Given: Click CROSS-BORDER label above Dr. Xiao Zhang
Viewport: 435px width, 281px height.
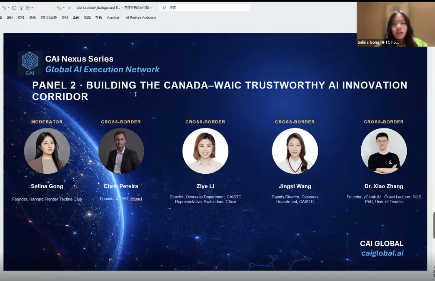Looking at the screenshot, I should coord(384,122).
